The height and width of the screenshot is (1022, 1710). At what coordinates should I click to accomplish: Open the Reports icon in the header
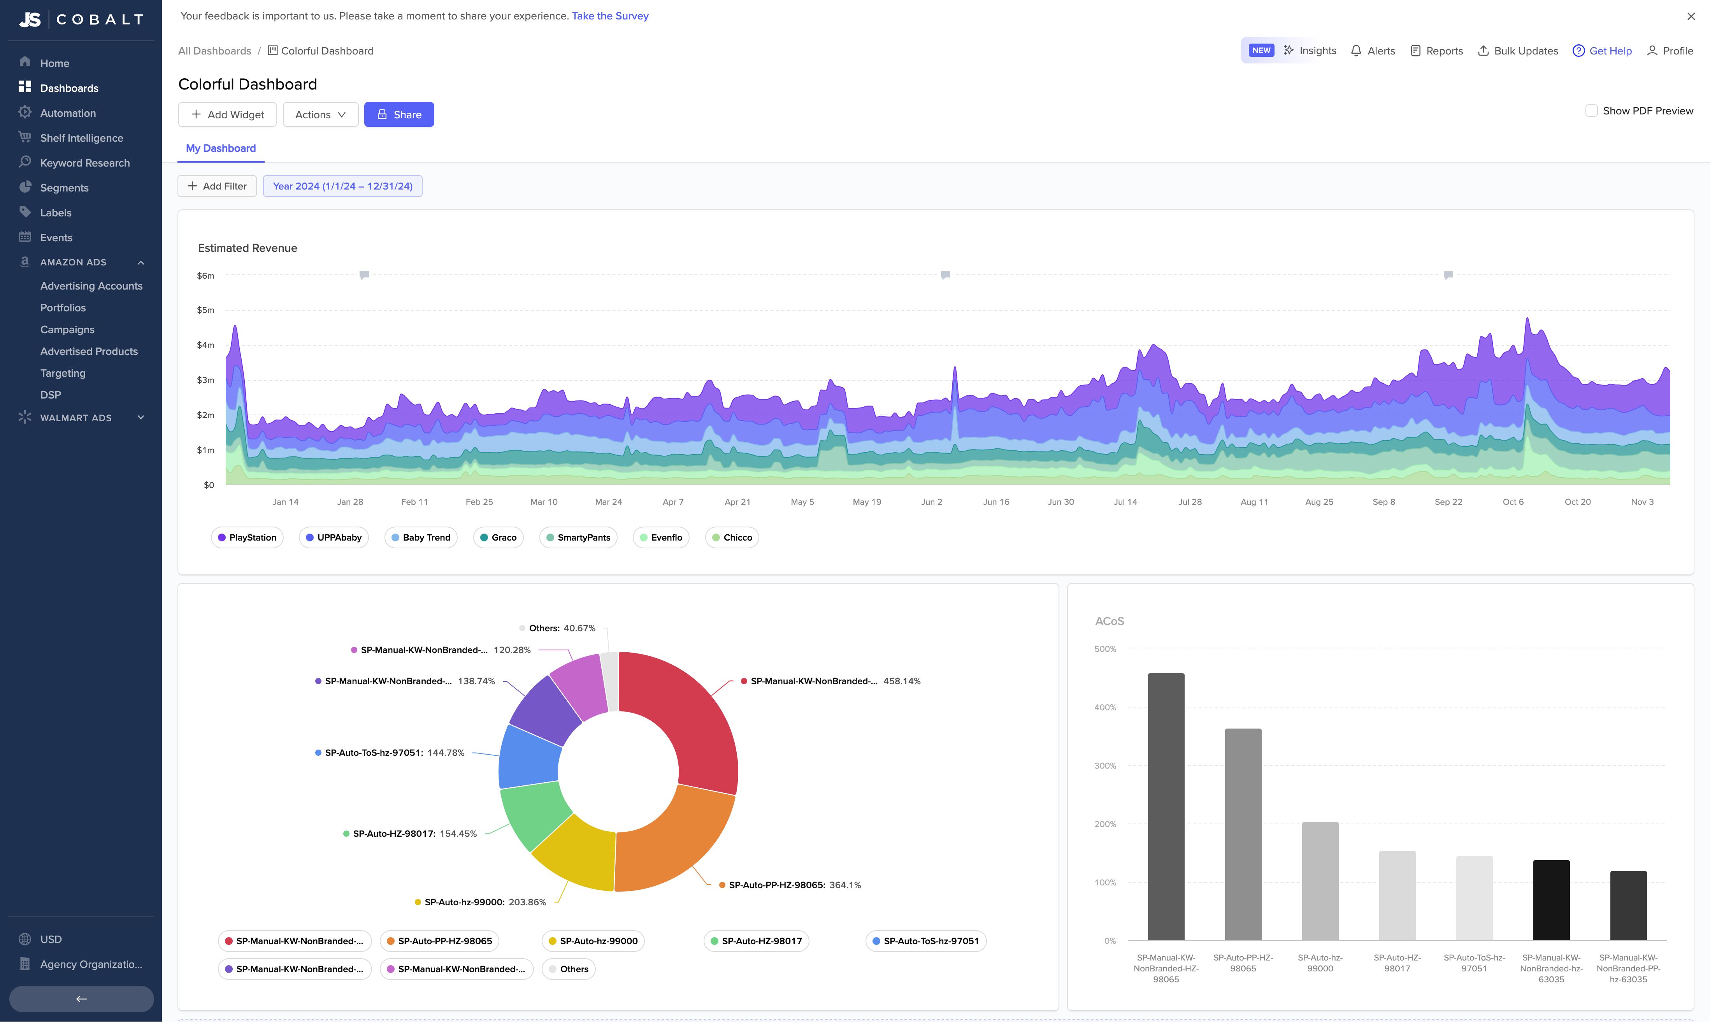pos(1415,51)
